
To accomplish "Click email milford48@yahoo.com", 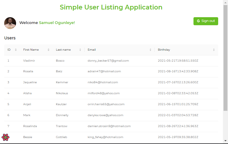I will click(x=104, y=93).
